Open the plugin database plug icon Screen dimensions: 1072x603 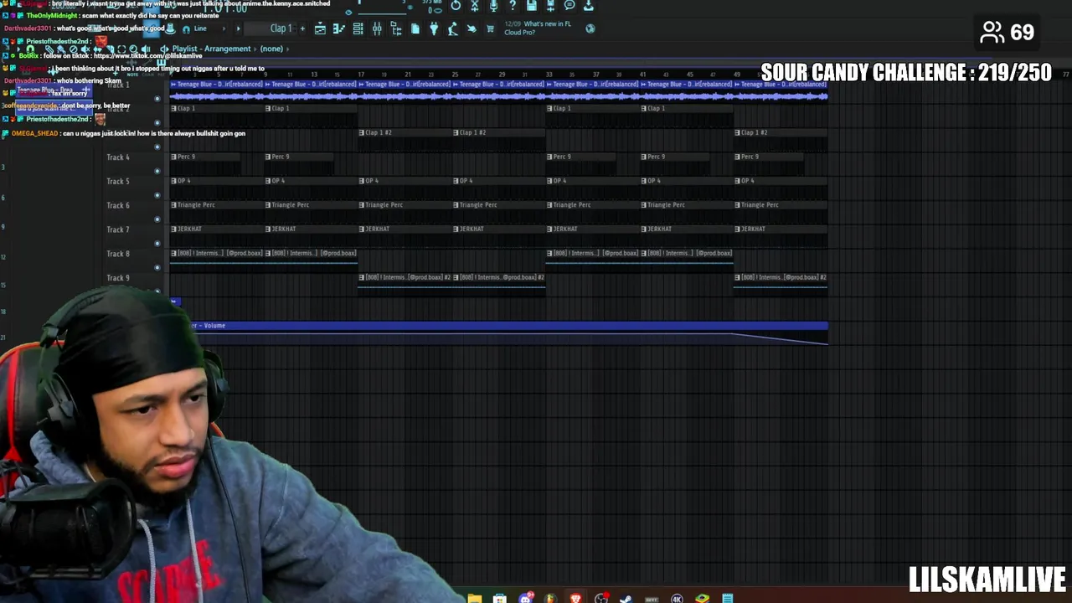tap(434, 28)
